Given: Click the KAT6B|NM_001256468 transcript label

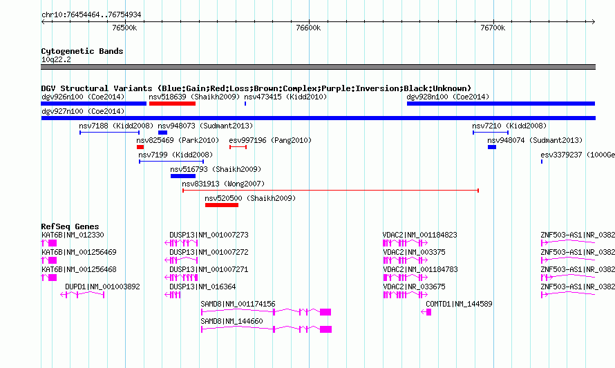Looking at the screenshot, I should [79, 269].
